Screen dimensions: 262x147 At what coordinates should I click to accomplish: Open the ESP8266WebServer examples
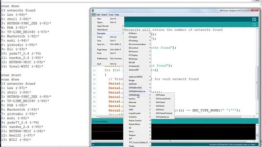click(x=138, y=91)
